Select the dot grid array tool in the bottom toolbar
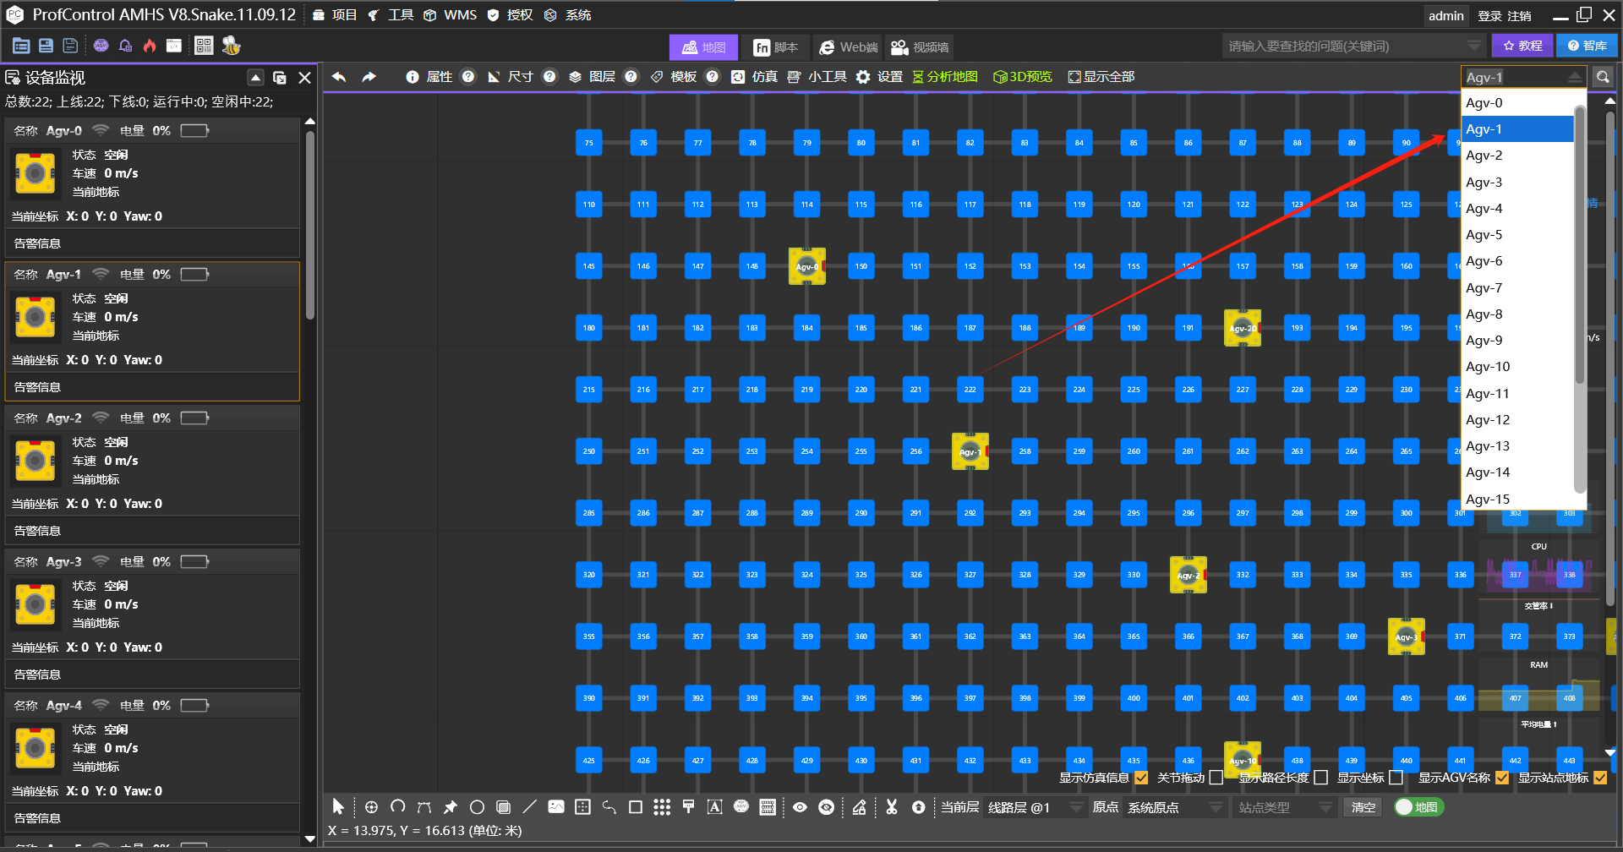This screenshot has height=852, width=1623. coord(662,807)
